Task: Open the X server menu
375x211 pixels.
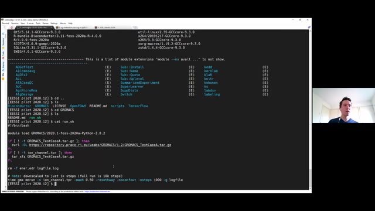Action: pyautogui.click(x=30, y=23)
